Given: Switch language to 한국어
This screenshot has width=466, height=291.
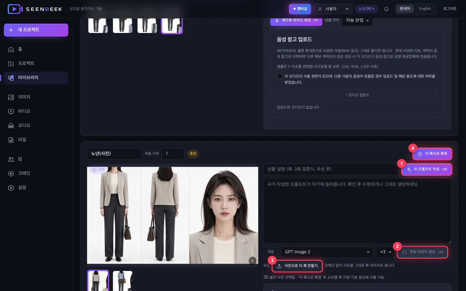Looking at the screenshot, I should point(405,9).
